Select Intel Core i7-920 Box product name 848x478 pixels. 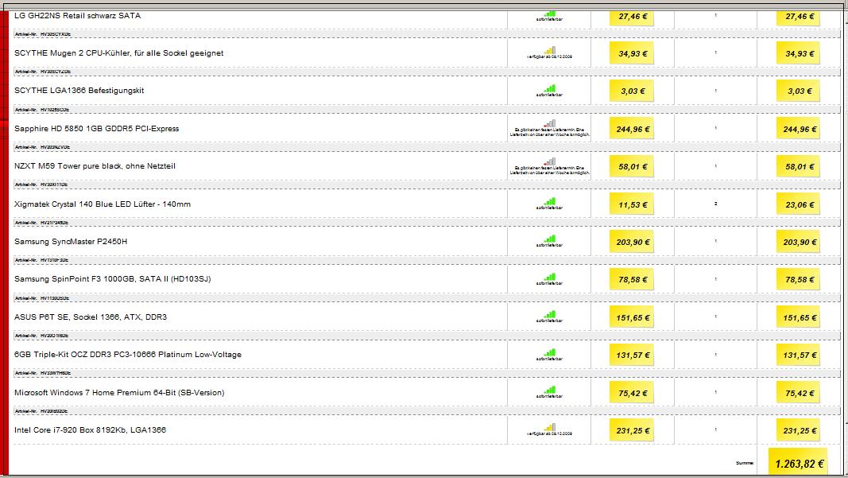tap(91, 429)
